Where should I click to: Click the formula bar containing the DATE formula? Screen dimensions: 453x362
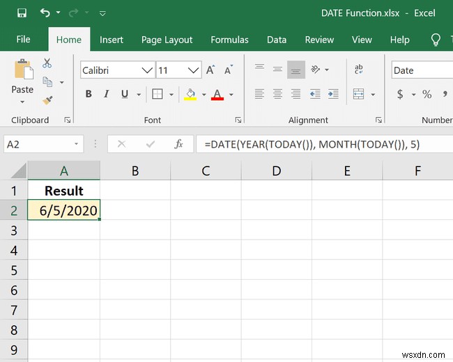pyautogui.click(x=325, y=144)
